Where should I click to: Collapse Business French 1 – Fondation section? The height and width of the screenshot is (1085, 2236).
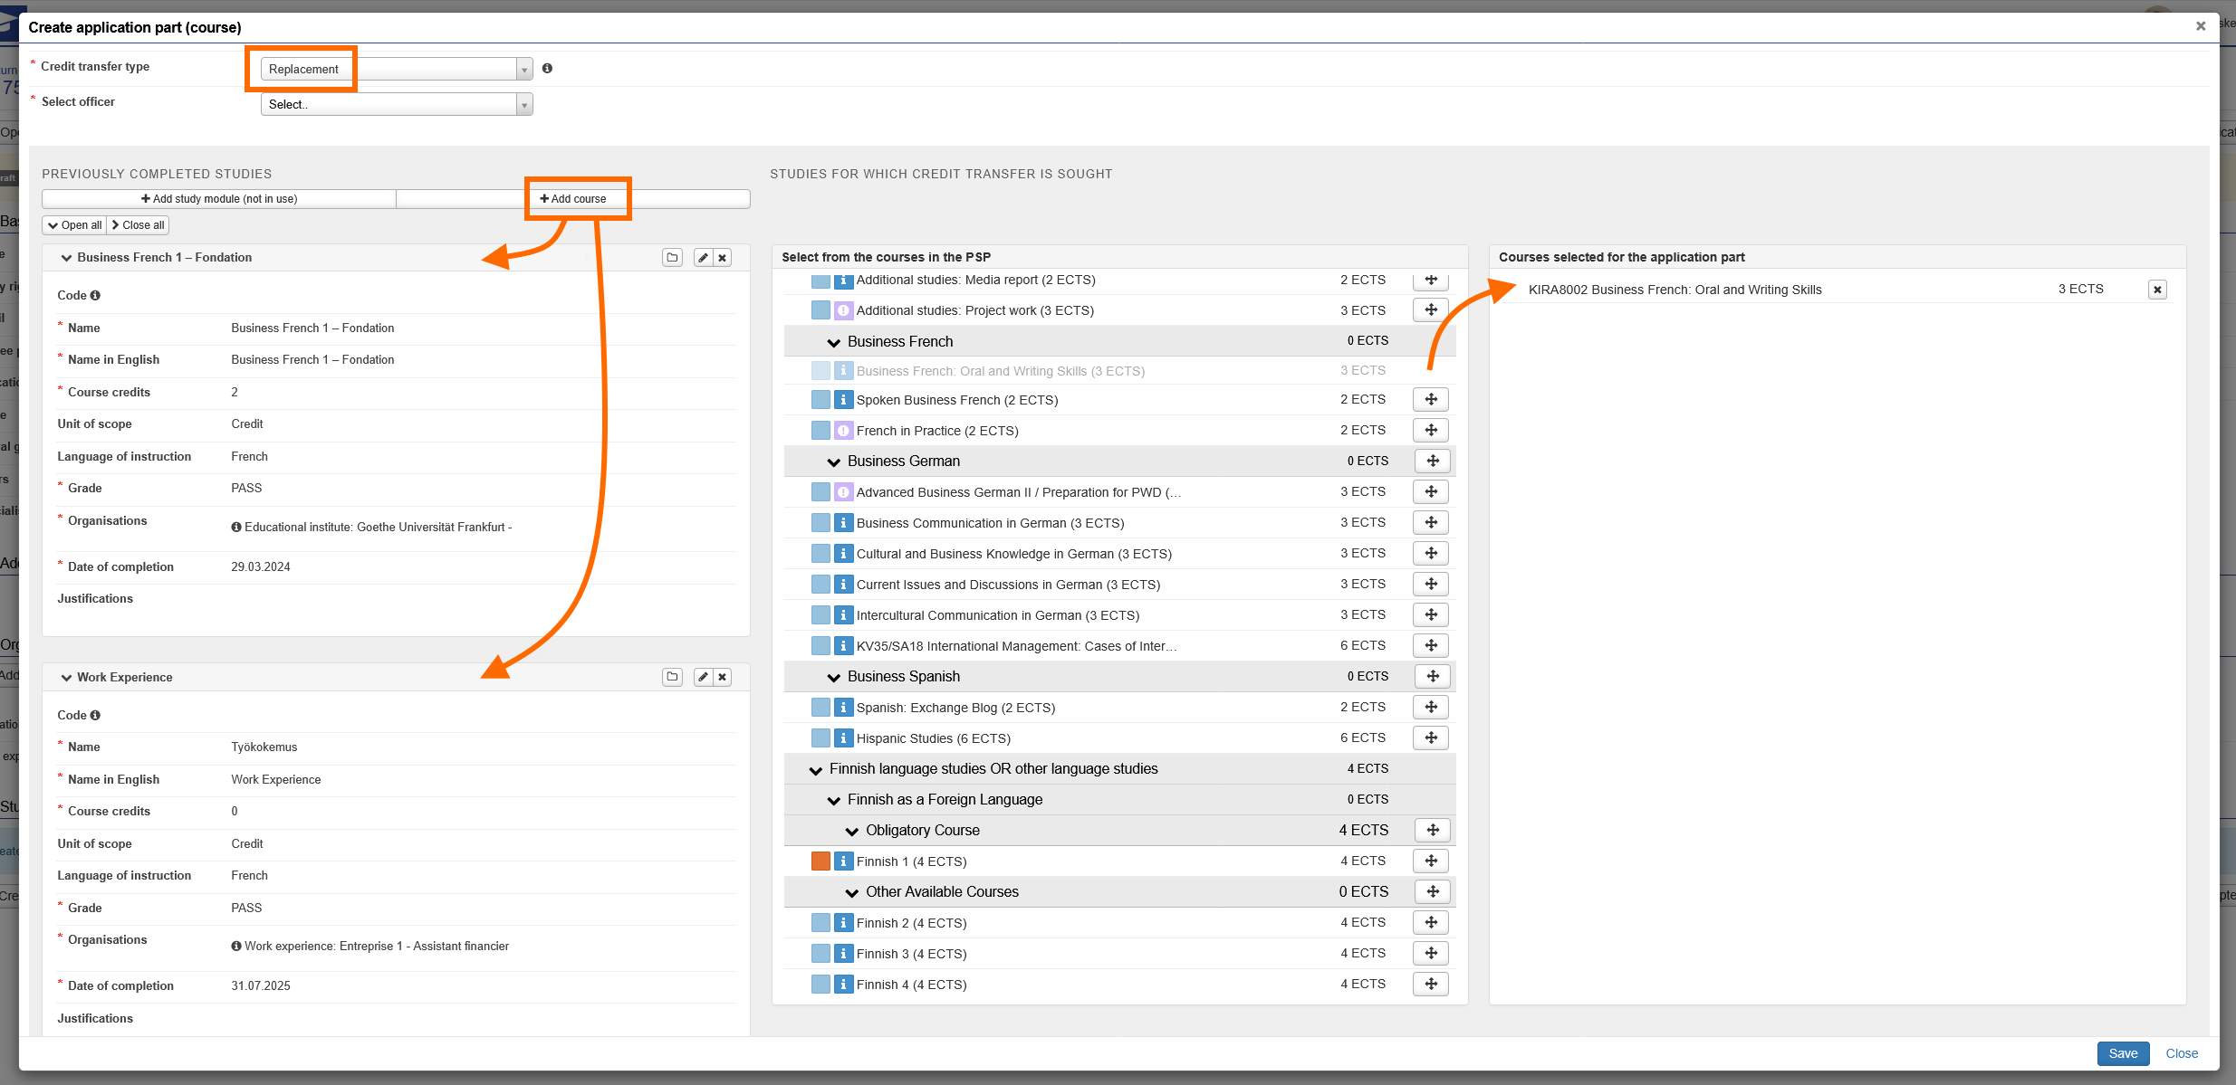(66, 258)
